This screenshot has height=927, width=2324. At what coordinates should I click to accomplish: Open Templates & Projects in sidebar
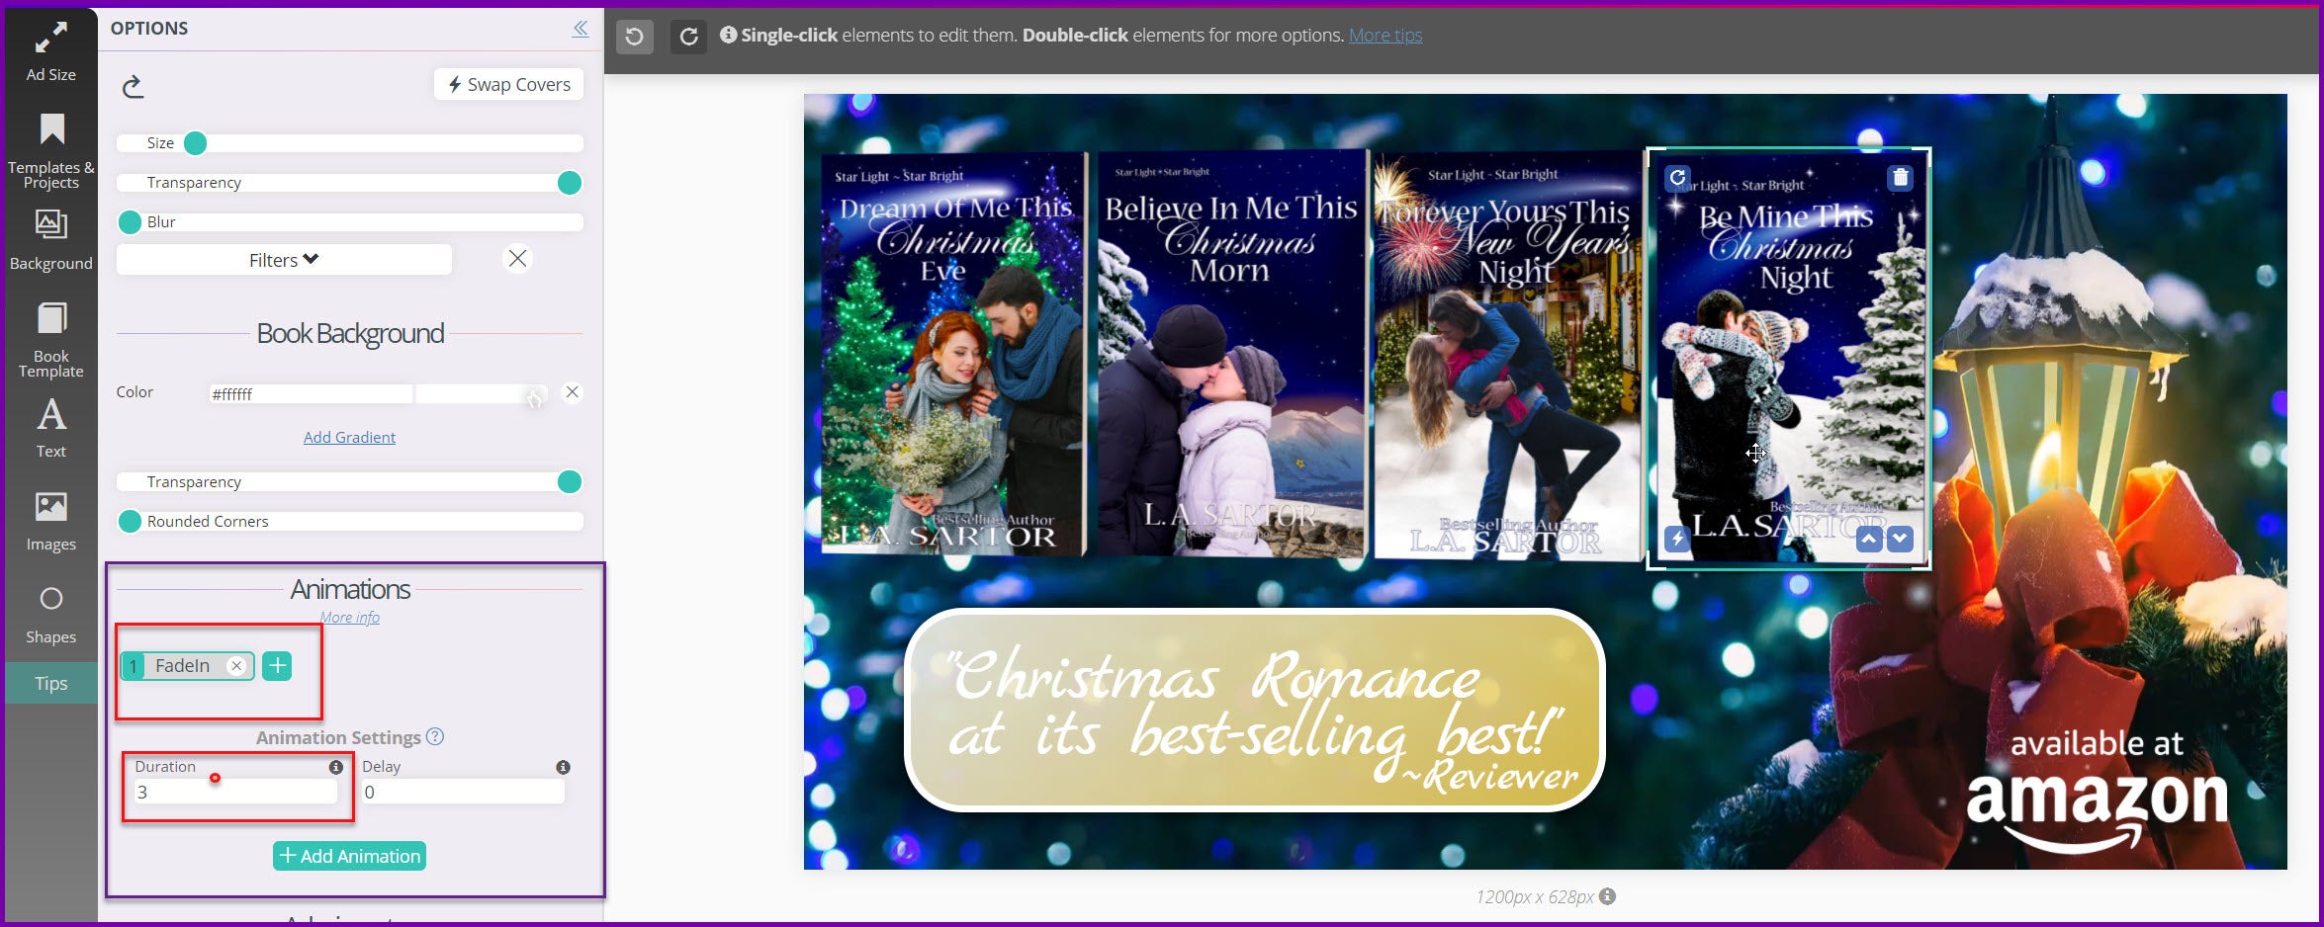pyautogui.click(x=50, y=149)
